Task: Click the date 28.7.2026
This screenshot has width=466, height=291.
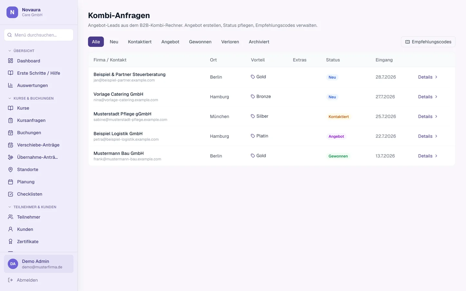Action: click(386, 77)
